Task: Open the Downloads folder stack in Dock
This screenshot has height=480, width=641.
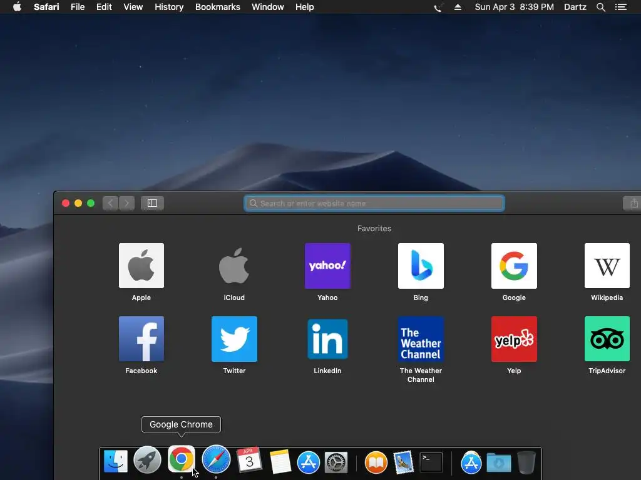Action: click(x=499, y=462)
